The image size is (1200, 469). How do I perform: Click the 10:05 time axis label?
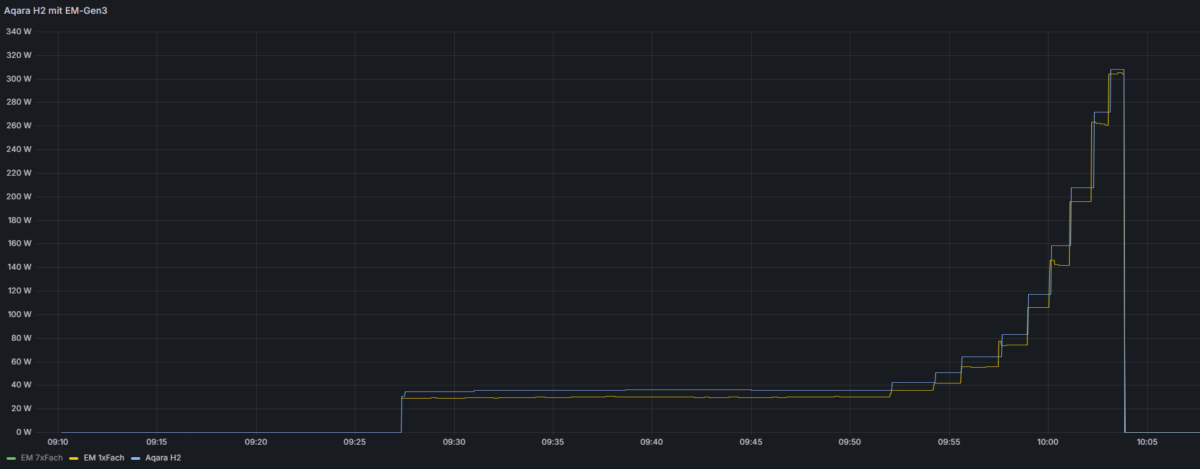pyautogui.click(x=1147, y=442)
